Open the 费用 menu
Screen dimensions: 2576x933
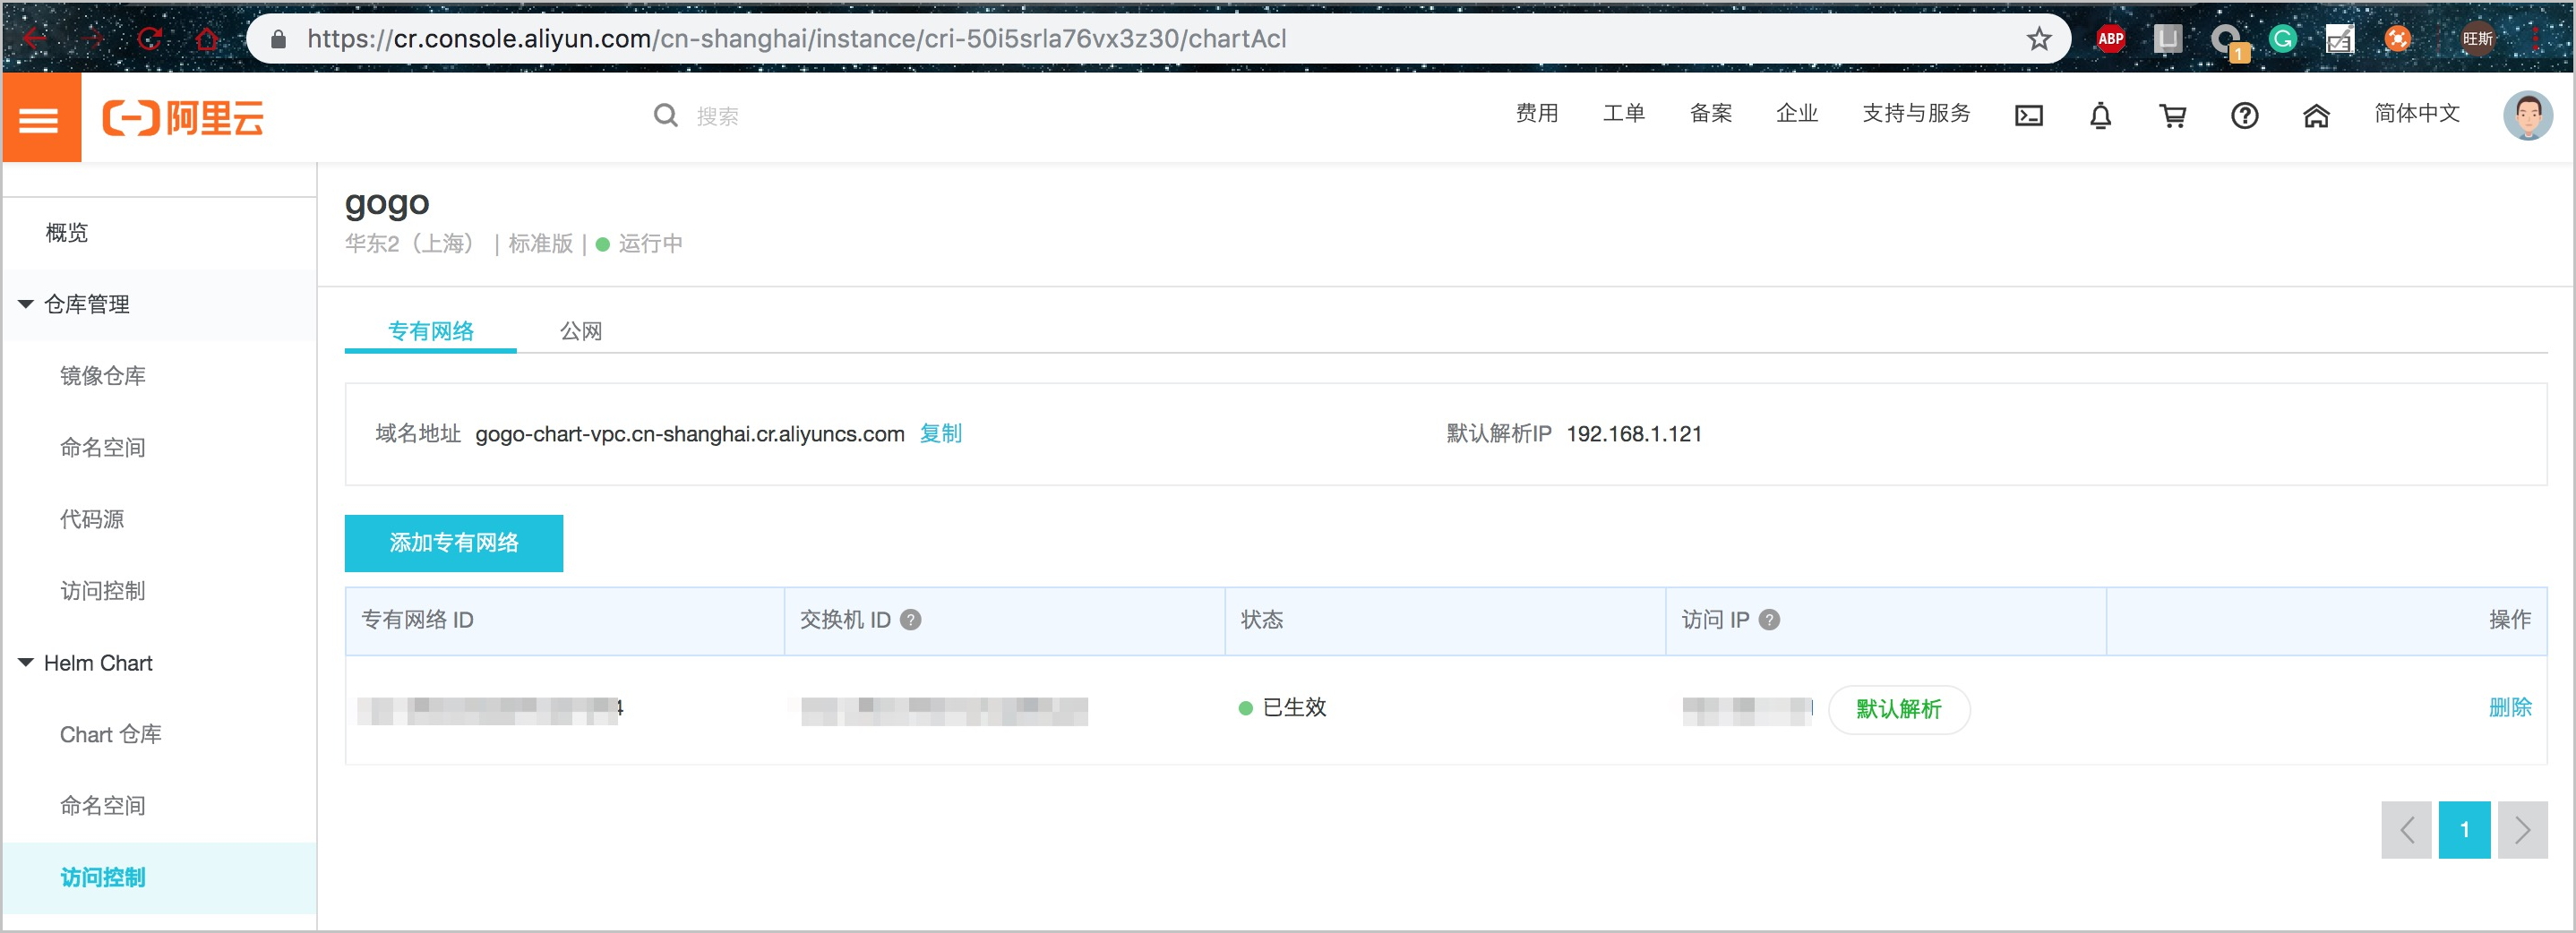1537,113
